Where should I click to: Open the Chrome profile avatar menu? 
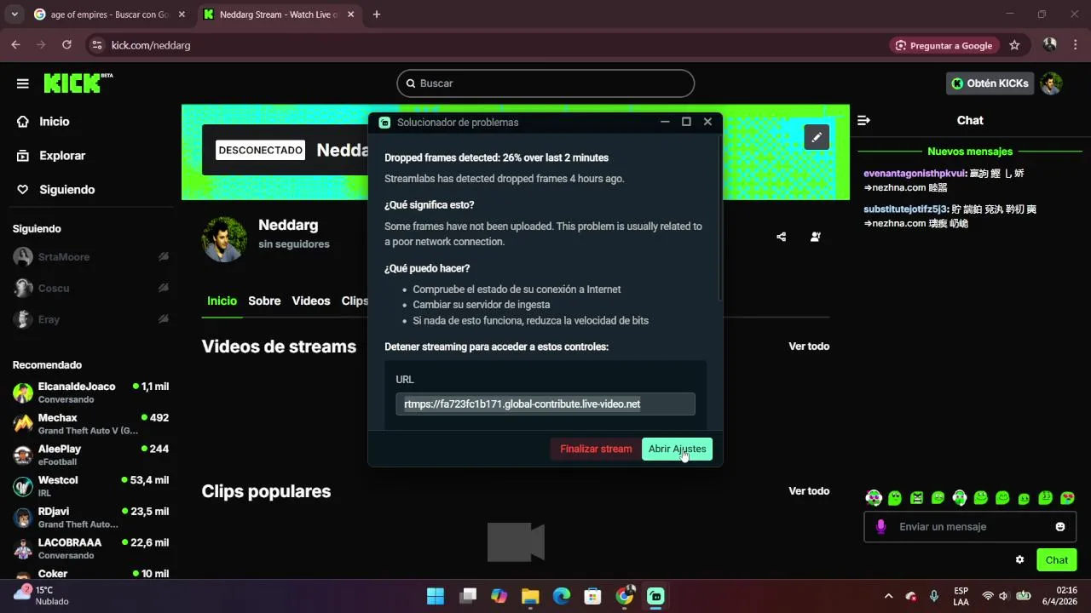1049,45
